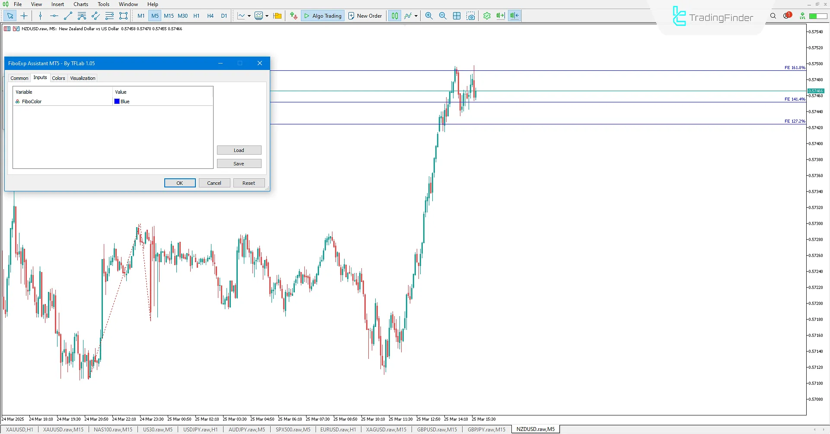Open the Charts menu

click(80, 4)
